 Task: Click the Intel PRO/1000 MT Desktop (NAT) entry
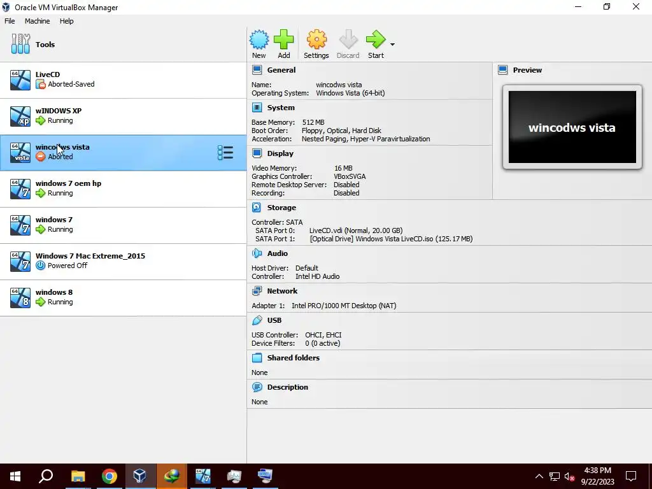[x=344, y=306]
